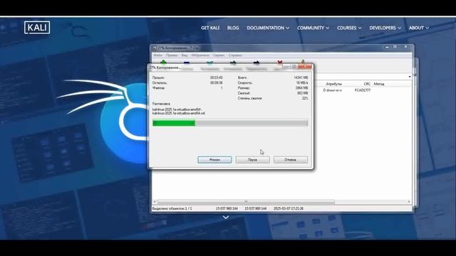This screenshot has width=456, height=256.
Task: Click the Отмена button to cancel extraction
Action: point(291,159)
